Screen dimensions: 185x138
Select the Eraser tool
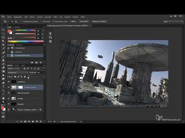3,67
